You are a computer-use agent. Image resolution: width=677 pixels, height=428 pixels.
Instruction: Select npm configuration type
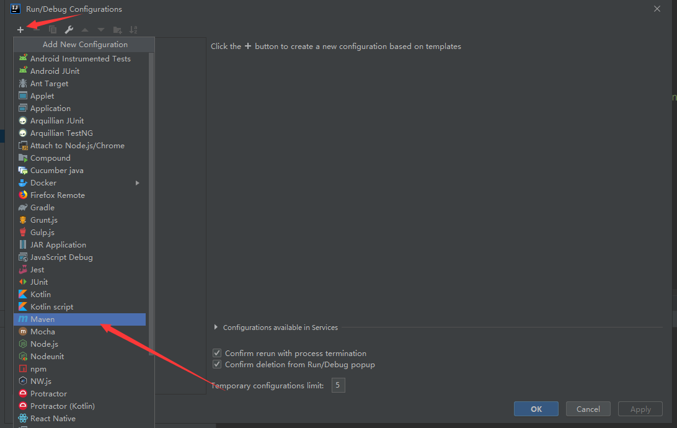80,369
